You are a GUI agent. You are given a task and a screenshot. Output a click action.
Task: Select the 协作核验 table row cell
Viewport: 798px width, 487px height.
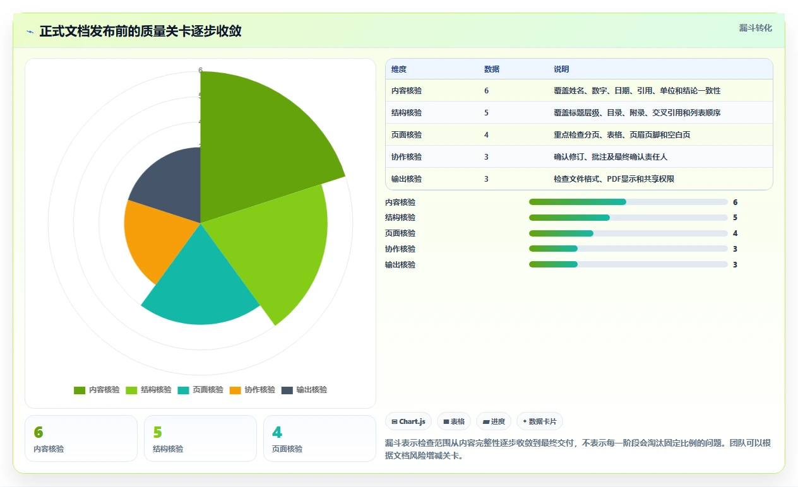pyautogui.click(x=407, y=157)
